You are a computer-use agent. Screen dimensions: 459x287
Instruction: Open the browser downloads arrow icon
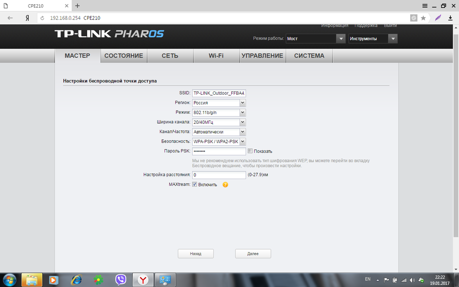451,18
